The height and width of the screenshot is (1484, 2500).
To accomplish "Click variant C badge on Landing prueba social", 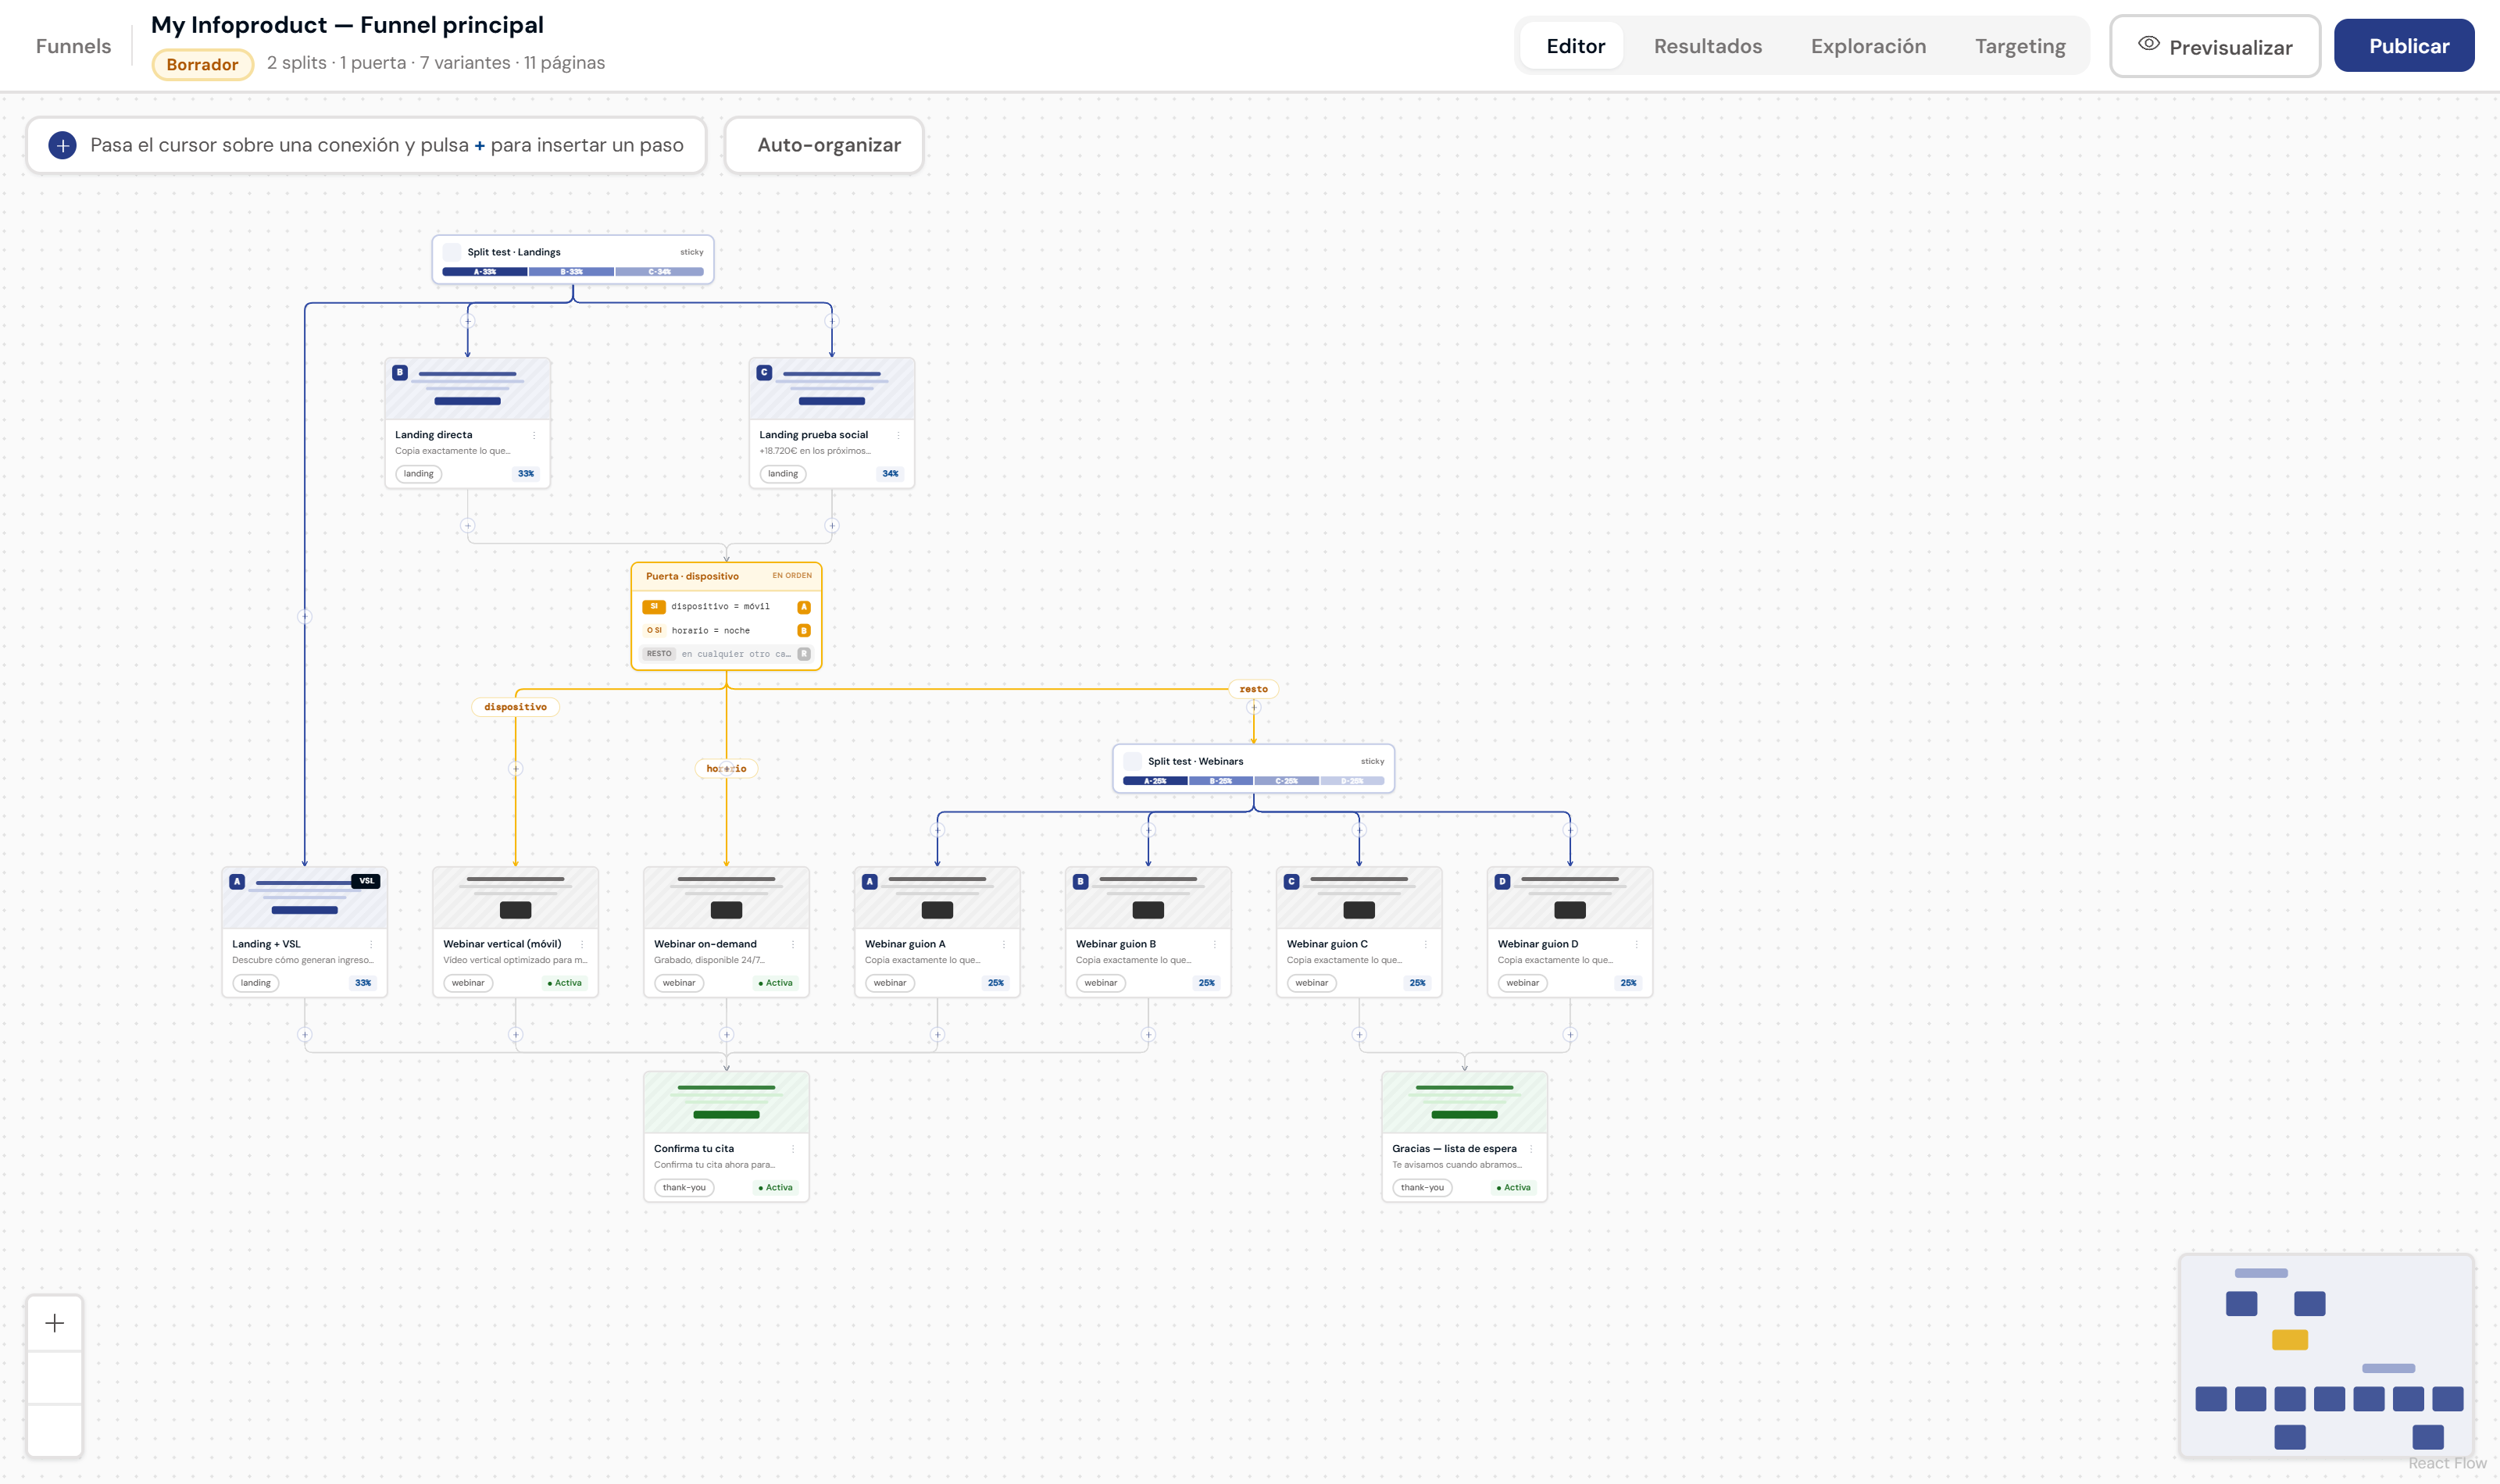I will pos(764,372).
